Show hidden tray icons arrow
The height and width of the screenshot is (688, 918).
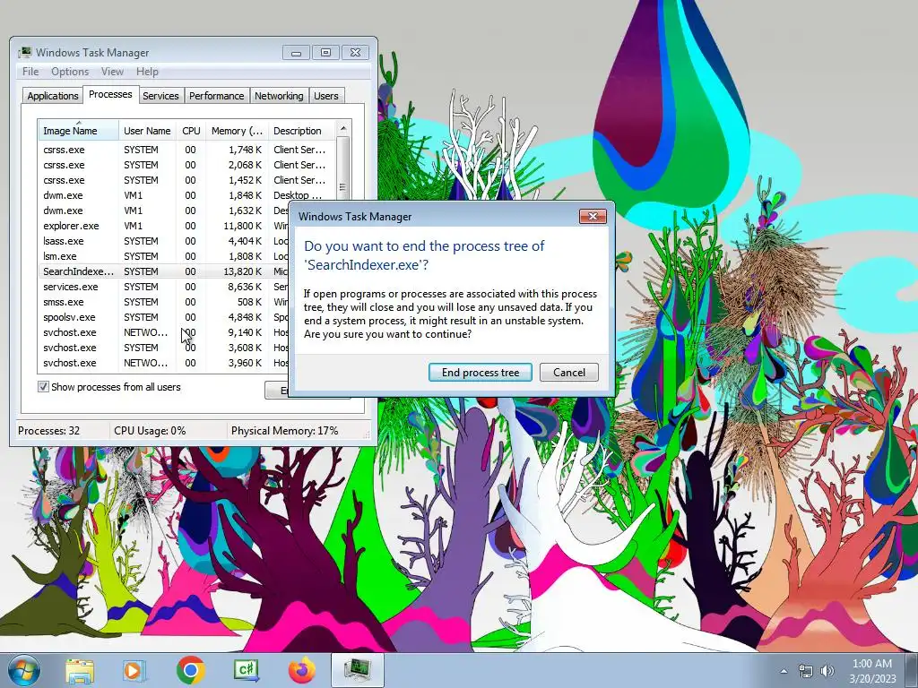coord(784,672)
